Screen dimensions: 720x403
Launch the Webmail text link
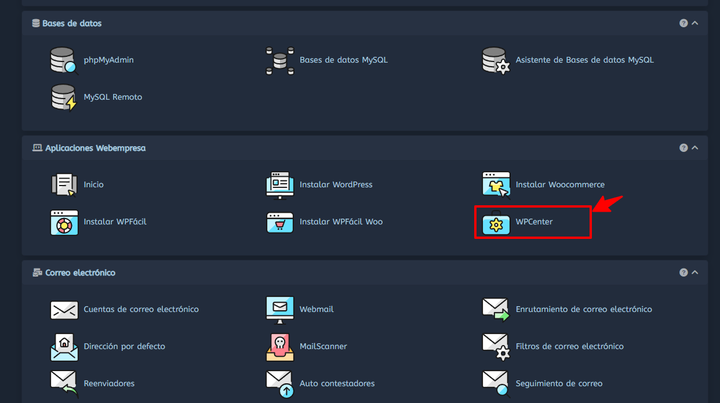click(317, 310)
